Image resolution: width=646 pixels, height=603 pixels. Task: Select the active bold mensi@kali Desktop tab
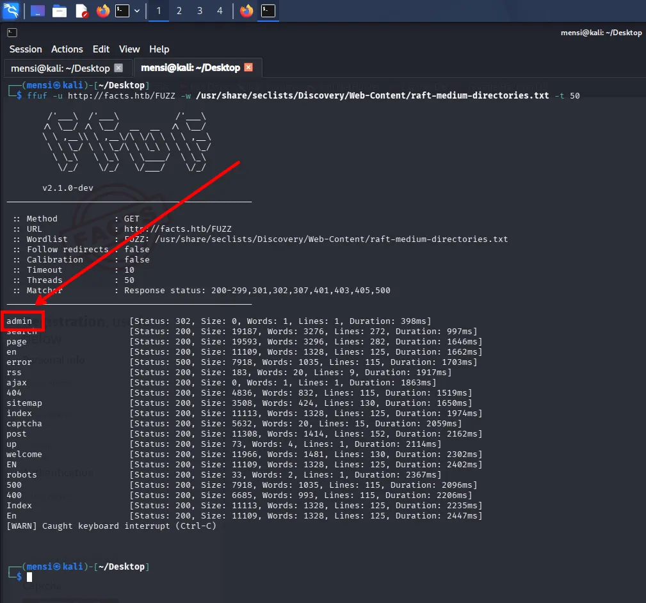pyautogui.click(x=190, y=68)
